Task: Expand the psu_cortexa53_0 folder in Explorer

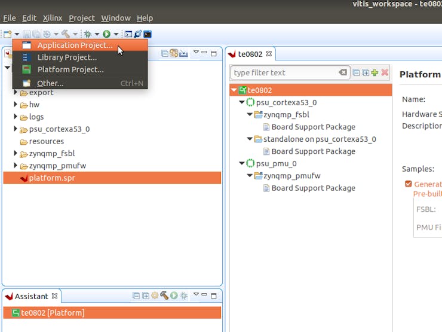Action: [x=16, y=129]
